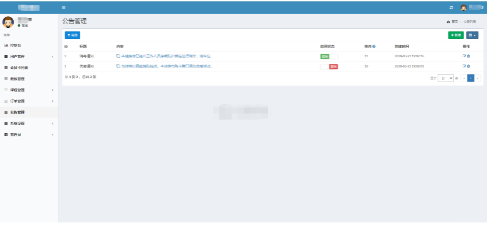Click the refresh icon in top bar
The image size is (488, 225).
(x=451, y=8)
